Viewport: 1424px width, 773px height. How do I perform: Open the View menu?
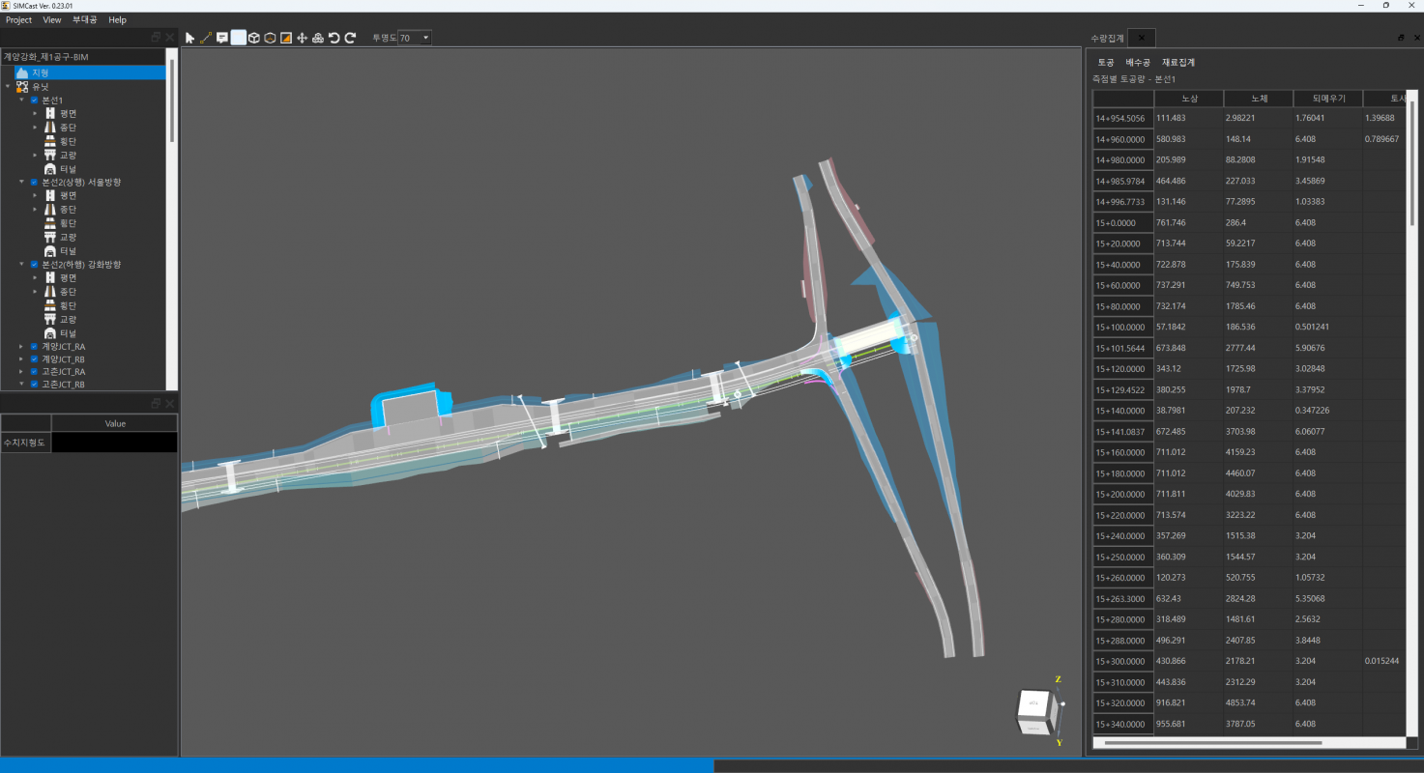pos(52,19)
